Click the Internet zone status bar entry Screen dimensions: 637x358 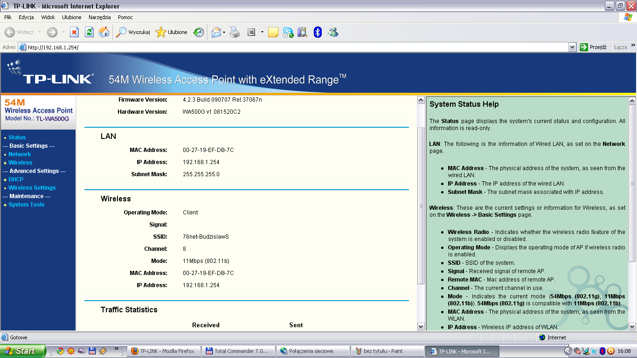pyautogui.click(x=553, y=337)
